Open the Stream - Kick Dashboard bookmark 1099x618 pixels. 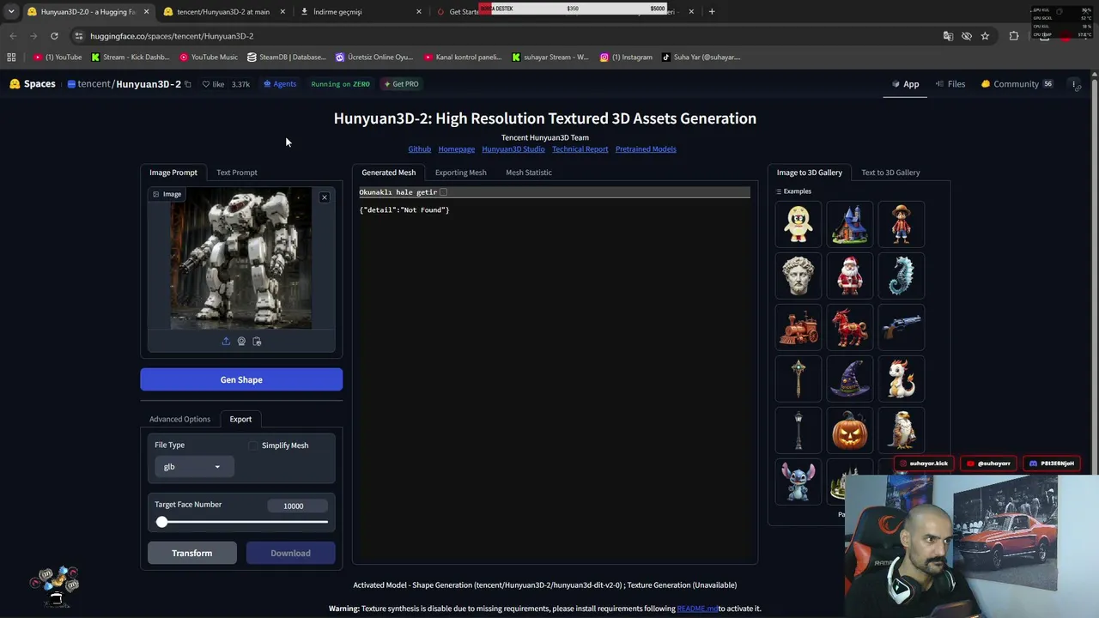130,58
